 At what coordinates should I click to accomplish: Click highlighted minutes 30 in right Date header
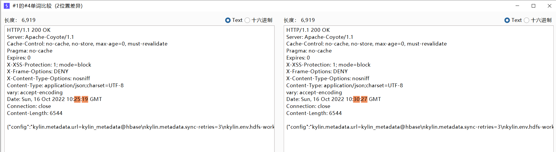(357, 99)
